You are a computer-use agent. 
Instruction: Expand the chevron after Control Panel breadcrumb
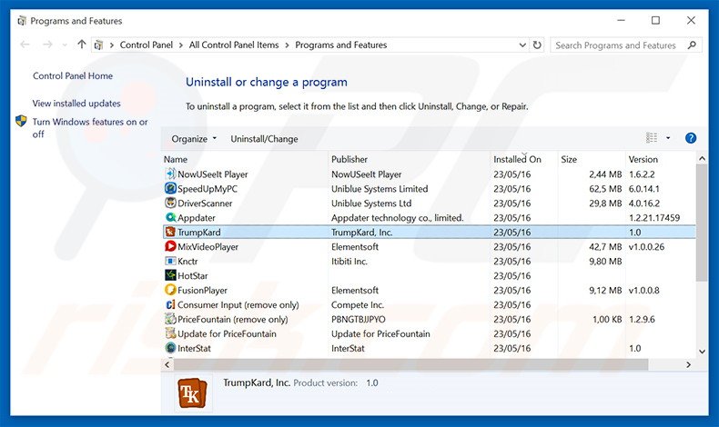[181, 45]
